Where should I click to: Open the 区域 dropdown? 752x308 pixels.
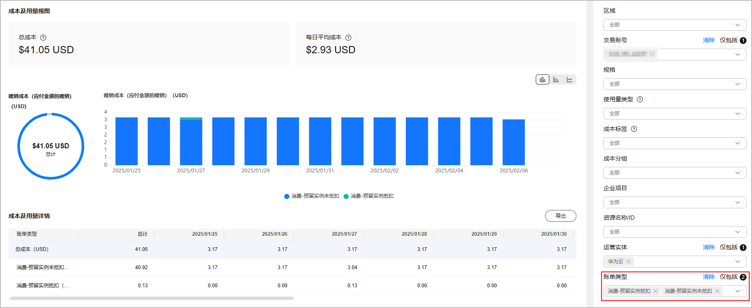point(675,25)
